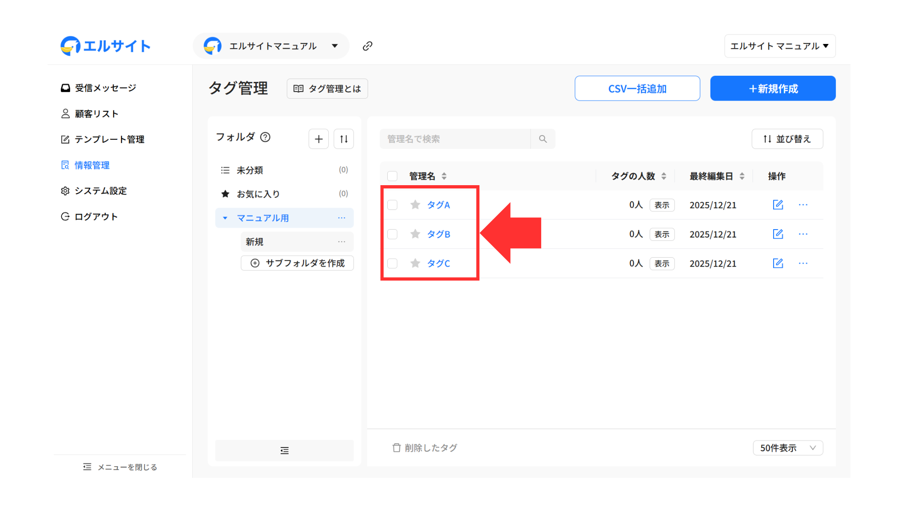Viewport: 898px width, 505px height.
Task: Click the 管理名で検索 search field
Action: (x=455, y=139)
